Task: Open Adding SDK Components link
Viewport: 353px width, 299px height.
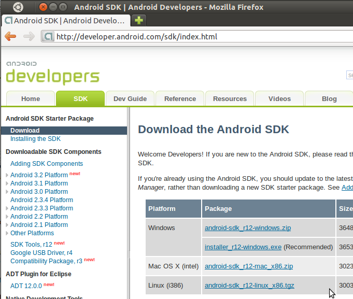Action: (x=47, y=164)
